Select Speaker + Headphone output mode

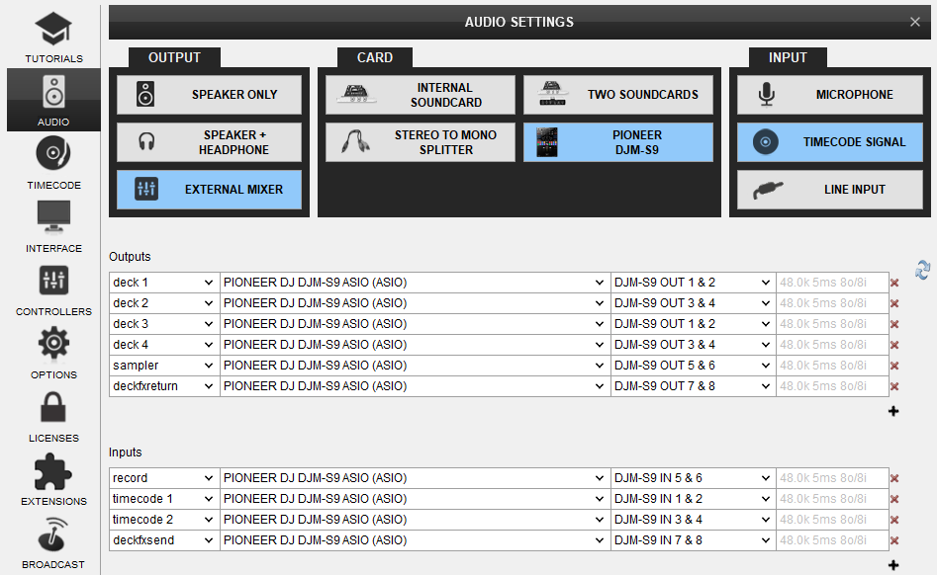209,142
